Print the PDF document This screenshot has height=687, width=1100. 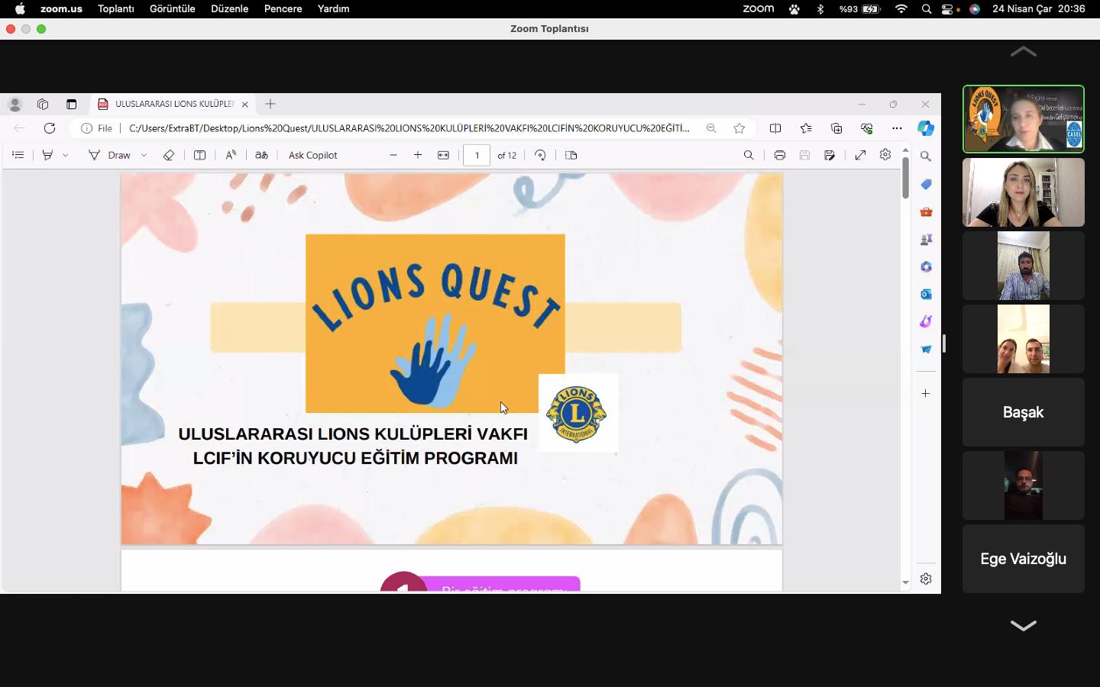tap(780, 155)
